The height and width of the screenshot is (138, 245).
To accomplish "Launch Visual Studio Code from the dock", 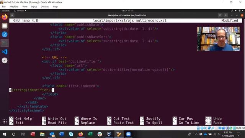I will (x=5, y=52).
